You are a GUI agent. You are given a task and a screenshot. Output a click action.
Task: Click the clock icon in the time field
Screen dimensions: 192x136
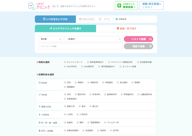coord(100,19)
